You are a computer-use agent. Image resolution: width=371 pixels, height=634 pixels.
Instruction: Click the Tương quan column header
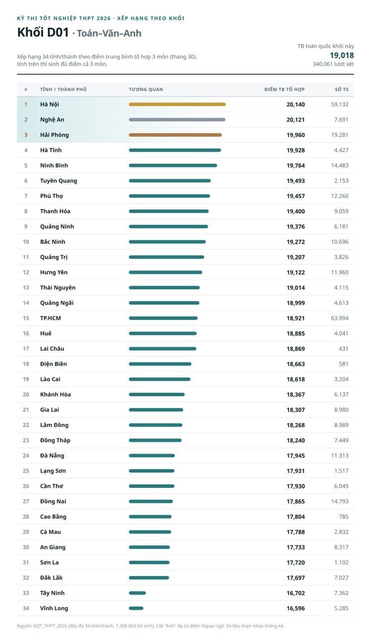(x=146, y=90)
